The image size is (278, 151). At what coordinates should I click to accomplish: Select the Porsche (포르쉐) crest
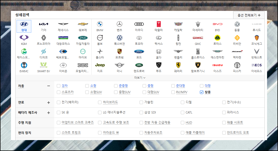[x=119, y=51]
